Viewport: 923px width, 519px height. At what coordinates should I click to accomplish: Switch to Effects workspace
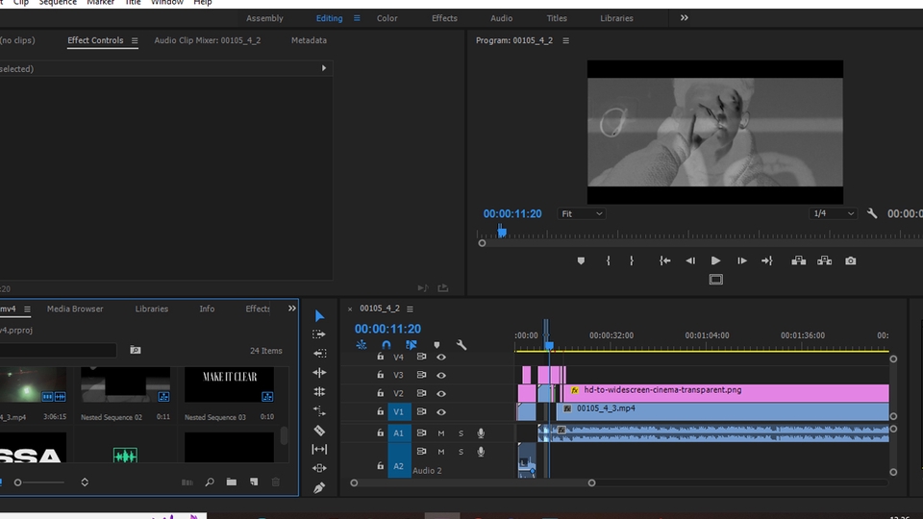(444, 18)
